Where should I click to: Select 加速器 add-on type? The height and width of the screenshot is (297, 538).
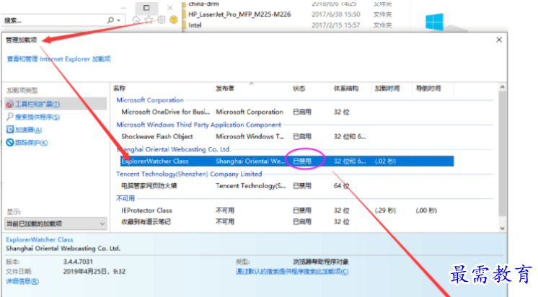28,130
